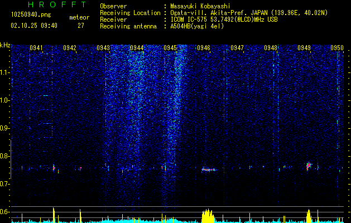351x223 pixels.
Task: Click the 0.8 kHz axis label
Action: tap(4, 156)
